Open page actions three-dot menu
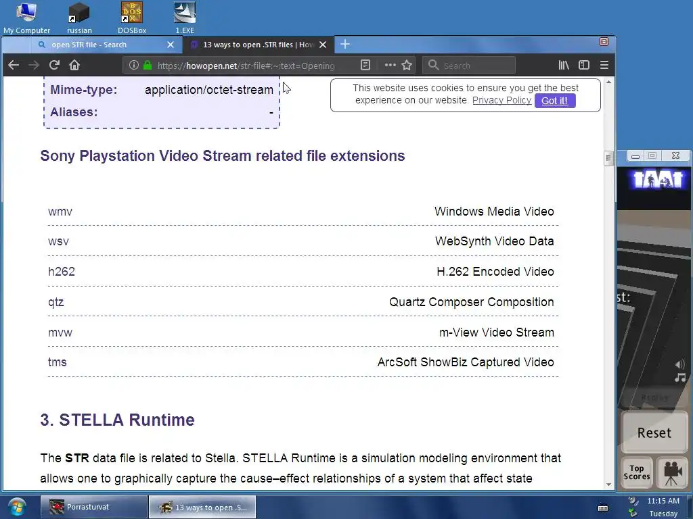 (x=390, y=66)
